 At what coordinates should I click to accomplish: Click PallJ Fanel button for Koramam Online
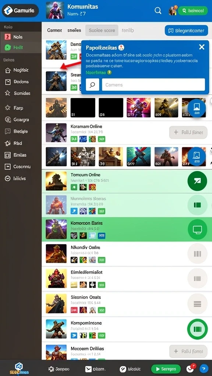pyautogui.click(x=188, y=132)
